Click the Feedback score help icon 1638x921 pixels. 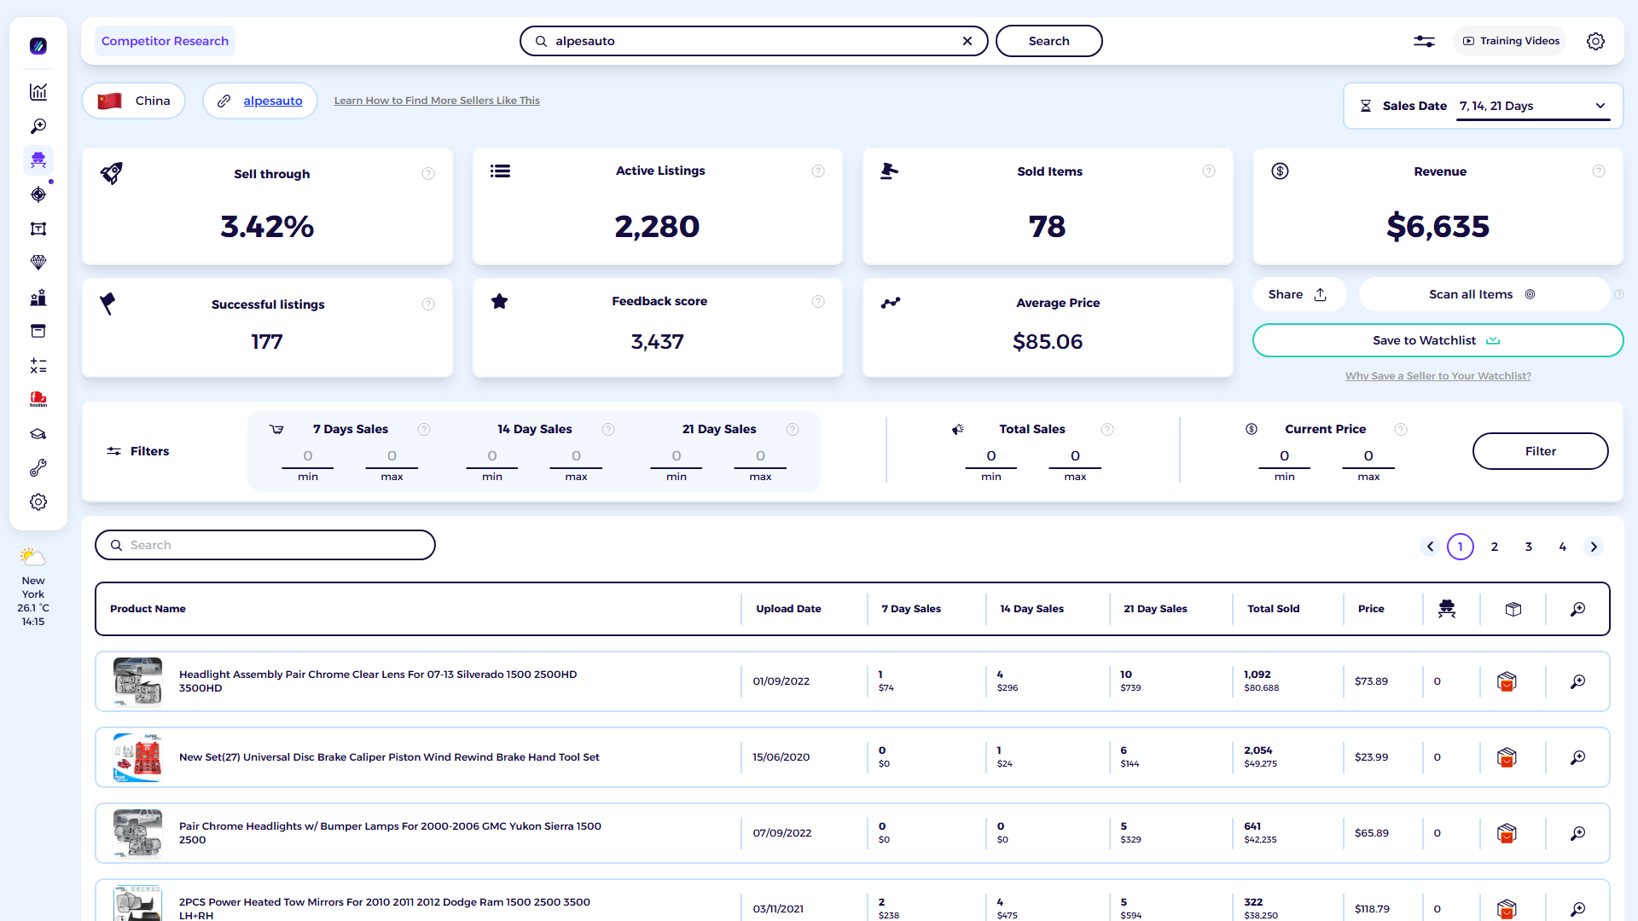(x=818, y=302)
